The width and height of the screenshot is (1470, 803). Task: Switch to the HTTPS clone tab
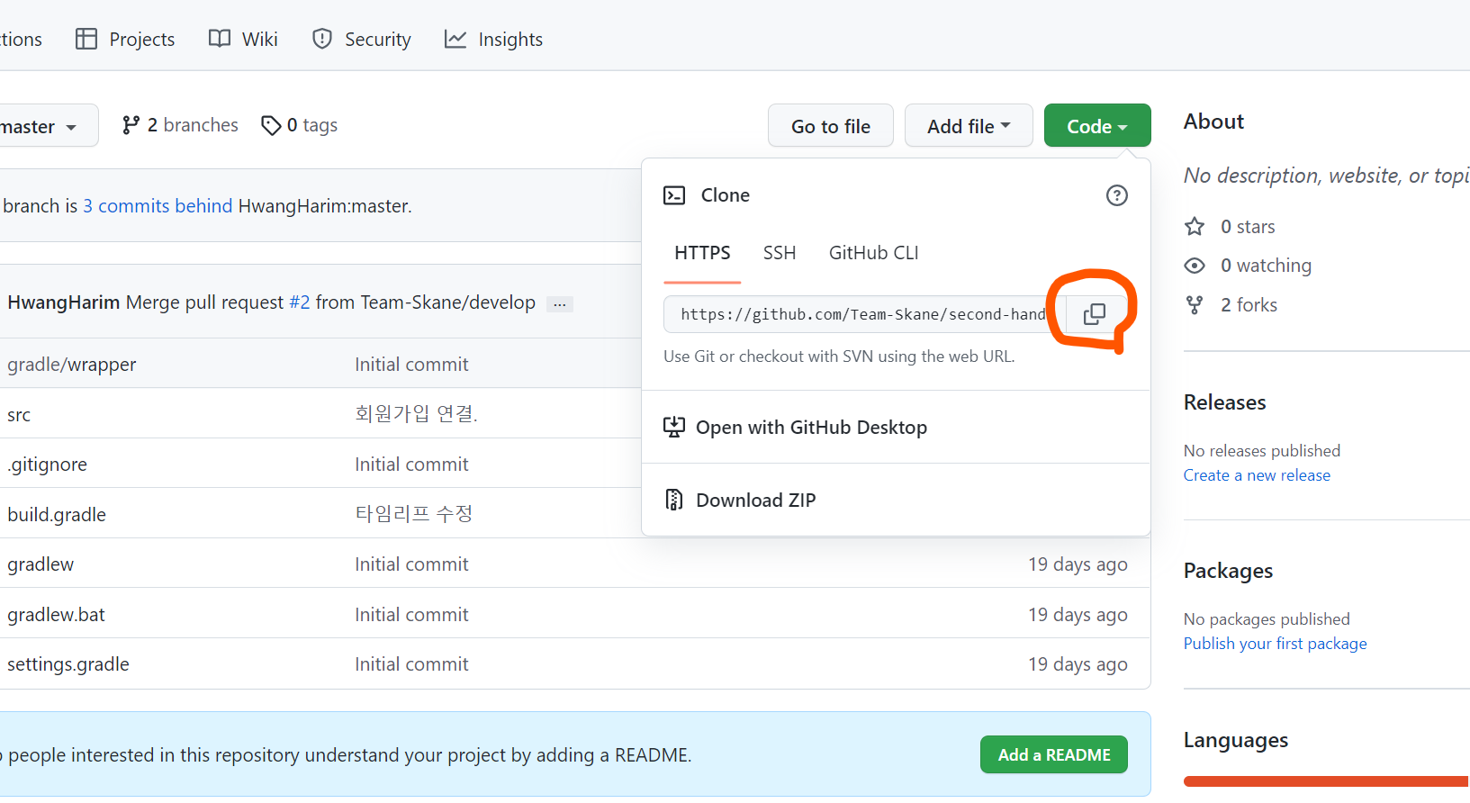point(702,254)
